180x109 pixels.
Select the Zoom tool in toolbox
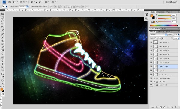2,84
